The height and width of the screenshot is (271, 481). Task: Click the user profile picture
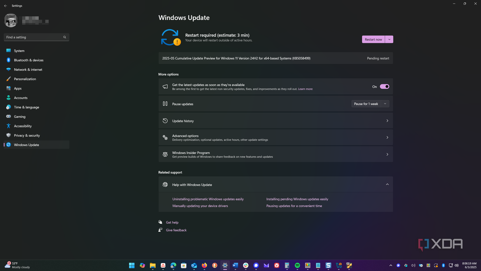[11, 20]
